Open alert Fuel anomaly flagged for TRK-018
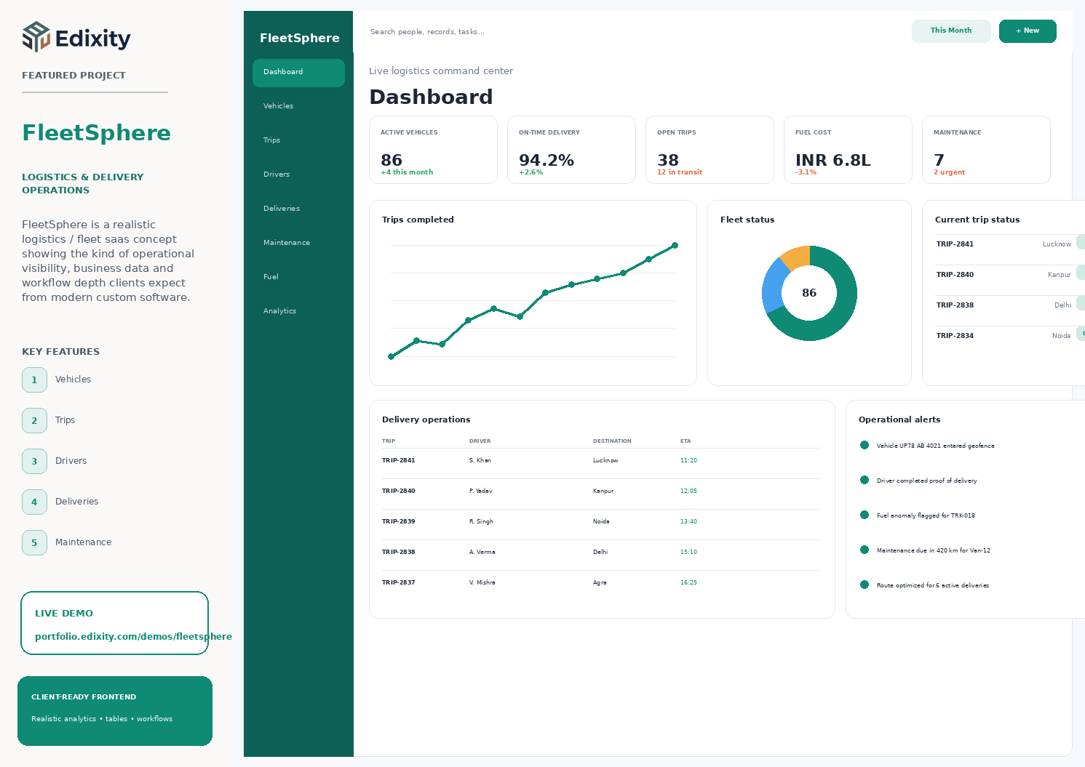 tap(926, 515)
